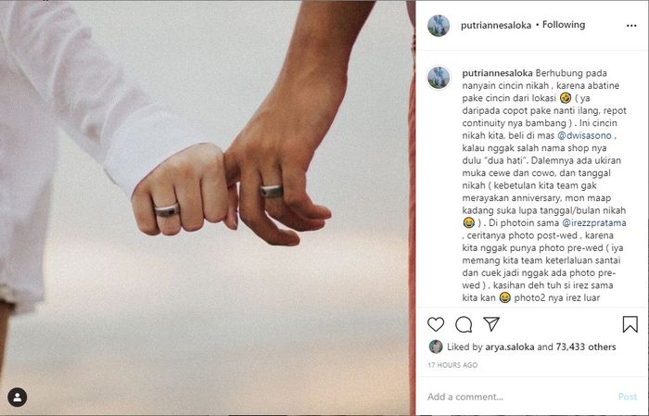Open putriannesaloka username in the caption
The width and height of the screenshot is (649, 416).
coord(497,73)
